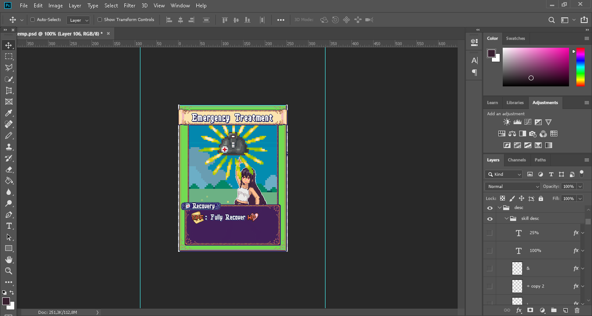
Task: Select the Eraser tool
Action: (x=8, y=169)
